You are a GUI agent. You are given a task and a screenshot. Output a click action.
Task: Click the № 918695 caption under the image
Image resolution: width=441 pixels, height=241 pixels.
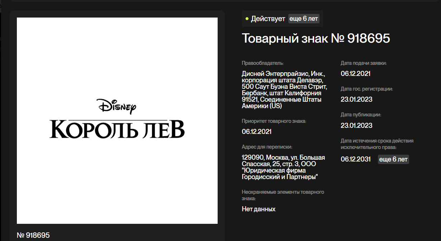click(x=33, y=235)
